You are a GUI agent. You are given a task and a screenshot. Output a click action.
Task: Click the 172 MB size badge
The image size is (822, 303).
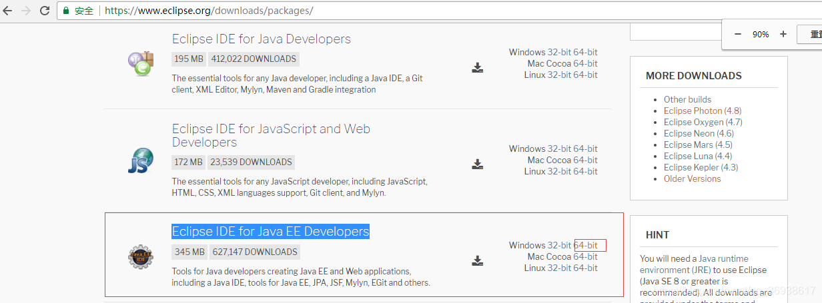pos(189,162)
